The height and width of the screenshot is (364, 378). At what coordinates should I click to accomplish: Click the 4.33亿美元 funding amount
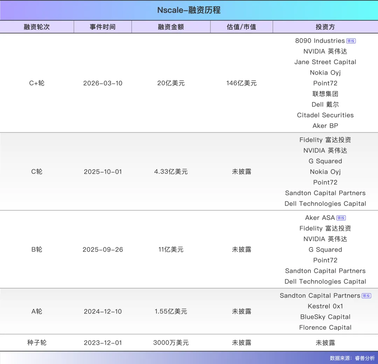click(x=171, y=172)
